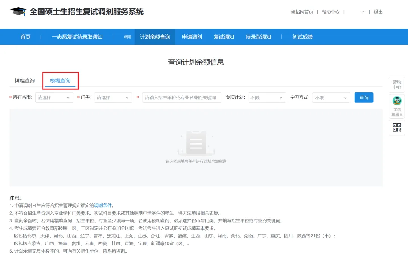View the 初试成绩 page
Viewport: 408px width, 265px height.
(x=302, y=37)
